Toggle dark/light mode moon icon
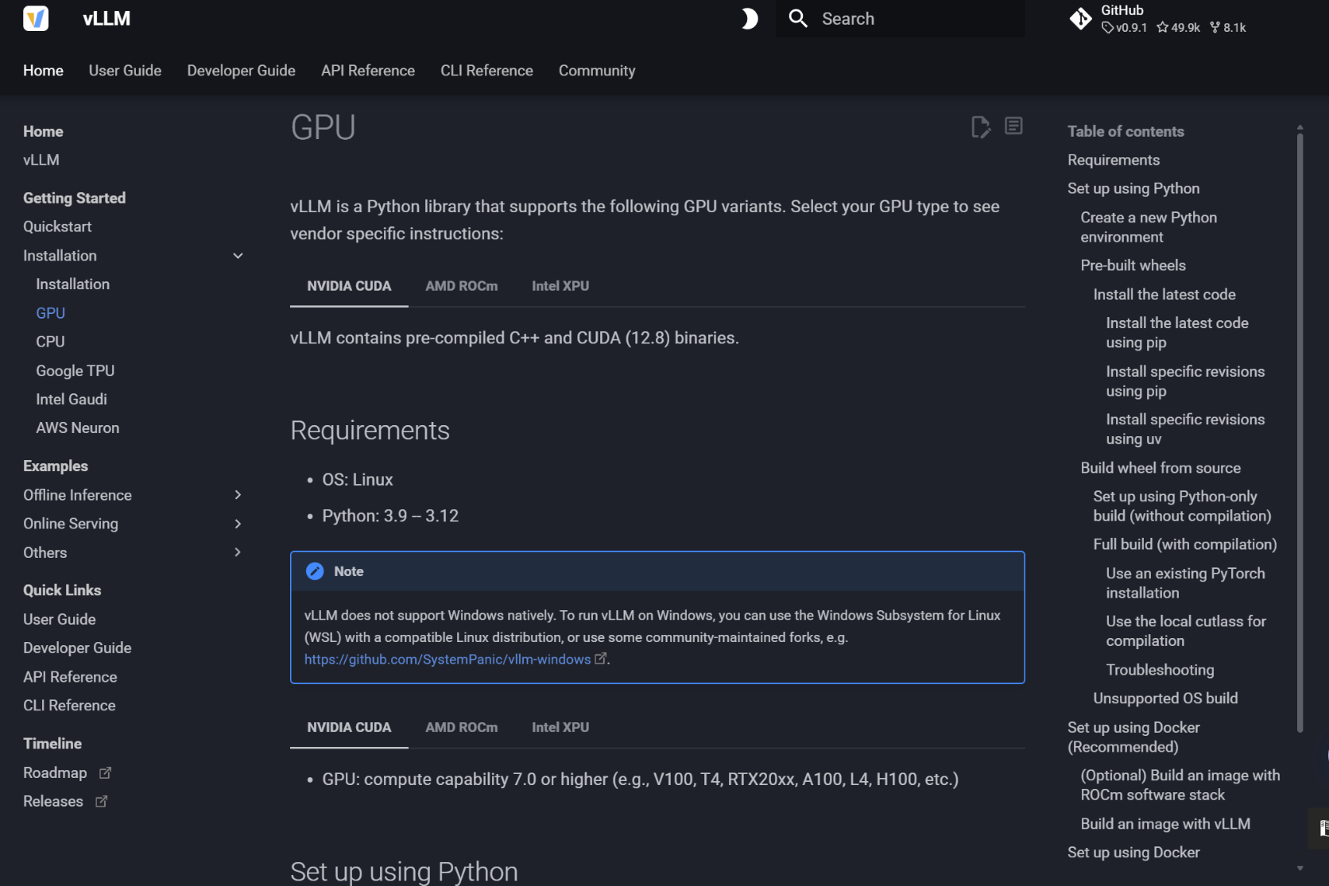Viewport: 1329px width, 886px height. [749, 18]
